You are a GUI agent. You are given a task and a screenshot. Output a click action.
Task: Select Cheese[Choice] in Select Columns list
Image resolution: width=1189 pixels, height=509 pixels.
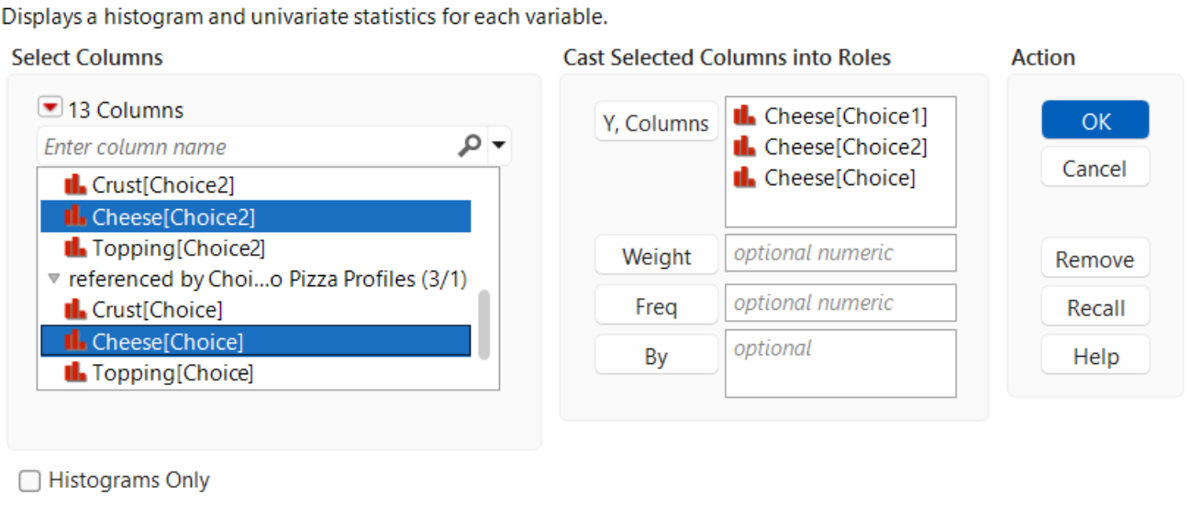pos(168,342)
